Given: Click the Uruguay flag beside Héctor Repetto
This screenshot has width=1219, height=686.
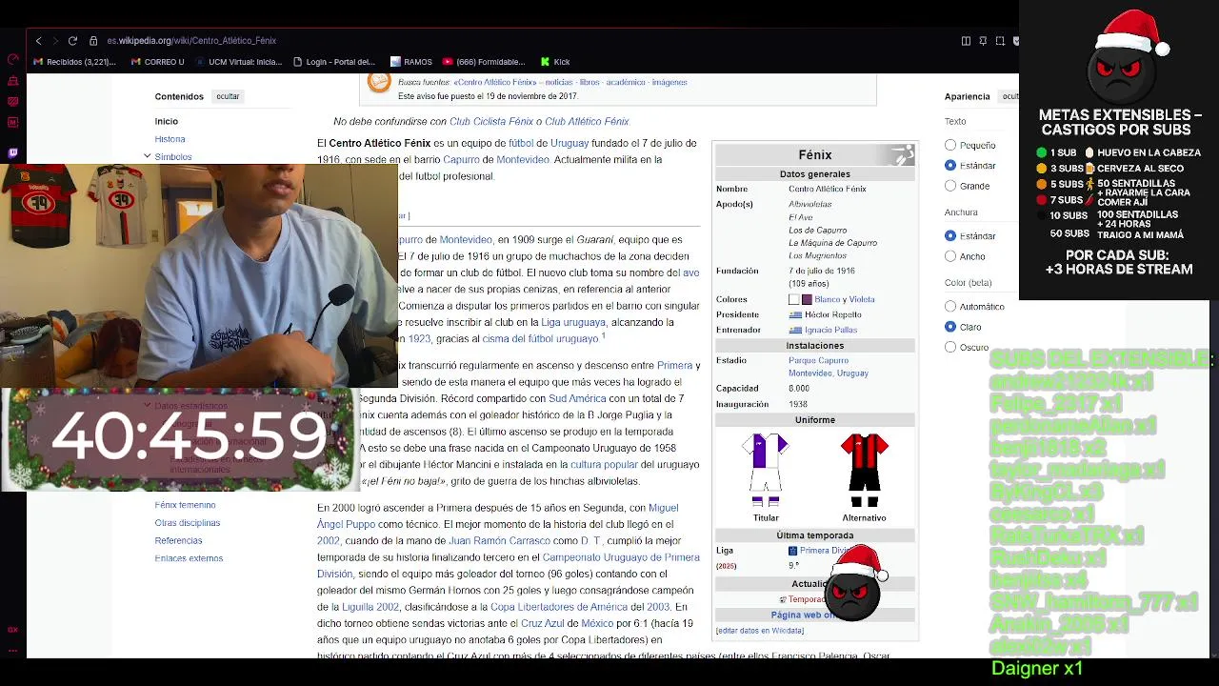Looking at the screenshot, I should (795, 314).
